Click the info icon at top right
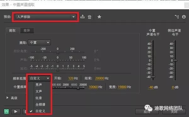 (184, 17)
